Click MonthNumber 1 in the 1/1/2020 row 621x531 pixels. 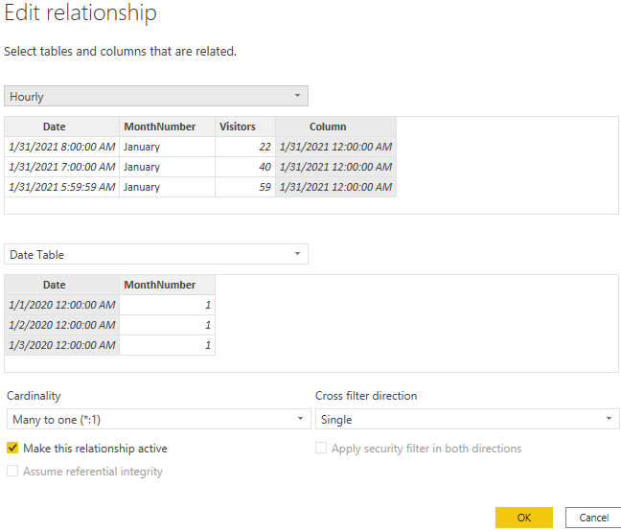coord(167,305)
